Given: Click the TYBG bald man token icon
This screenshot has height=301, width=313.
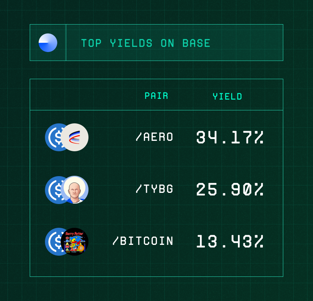Looking at the screenshot, I should click(x=74, y=190).
